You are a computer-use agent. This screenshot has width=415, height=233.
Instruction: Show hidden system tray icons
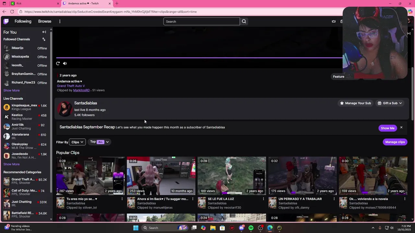pos(373,228)
